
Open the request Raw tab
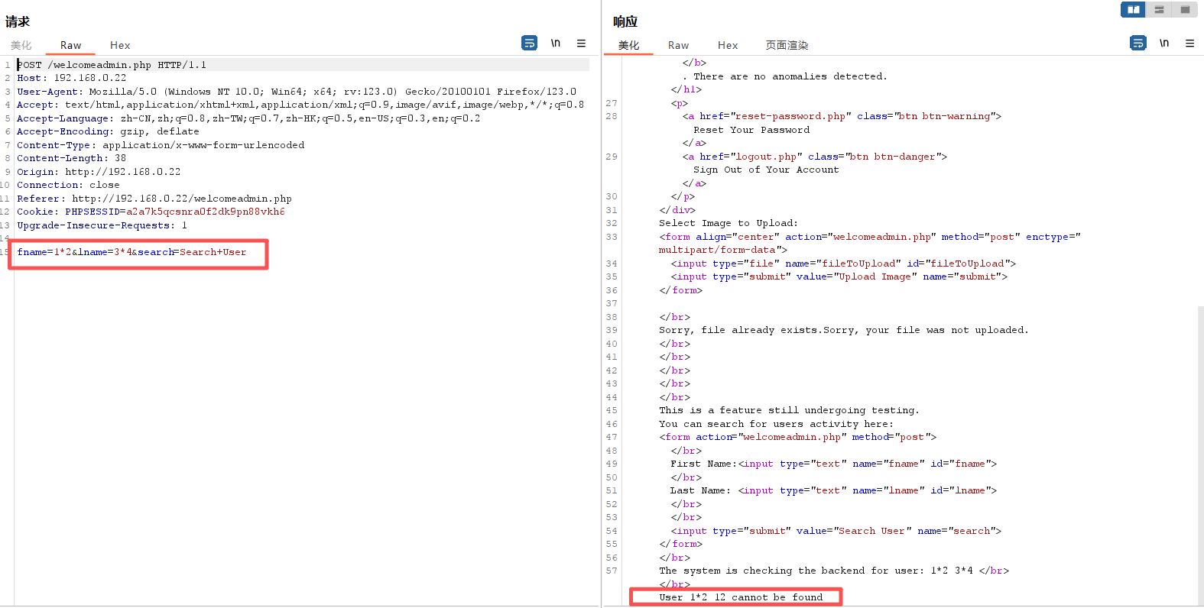(x=70, y=45)
